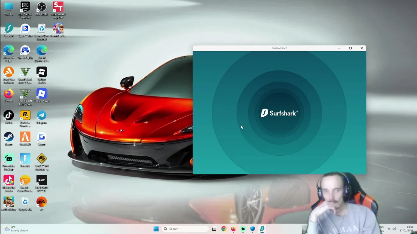Select Streamlabs Desktop icon
This screenshot has width=417, height=234.
point(8,162)
